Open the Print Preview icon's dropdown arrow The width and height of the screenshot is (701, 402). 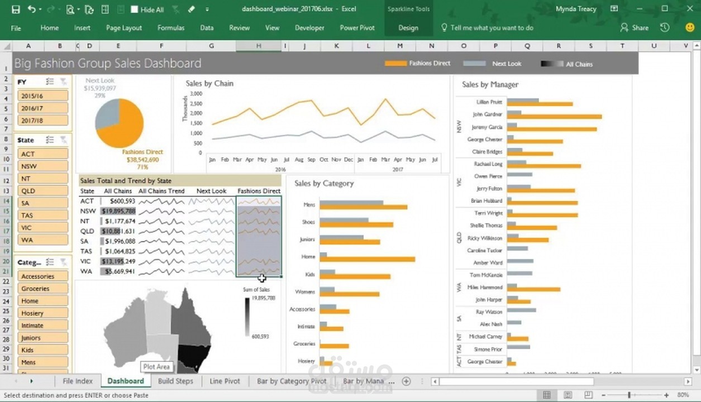click(x=79, y=9)
